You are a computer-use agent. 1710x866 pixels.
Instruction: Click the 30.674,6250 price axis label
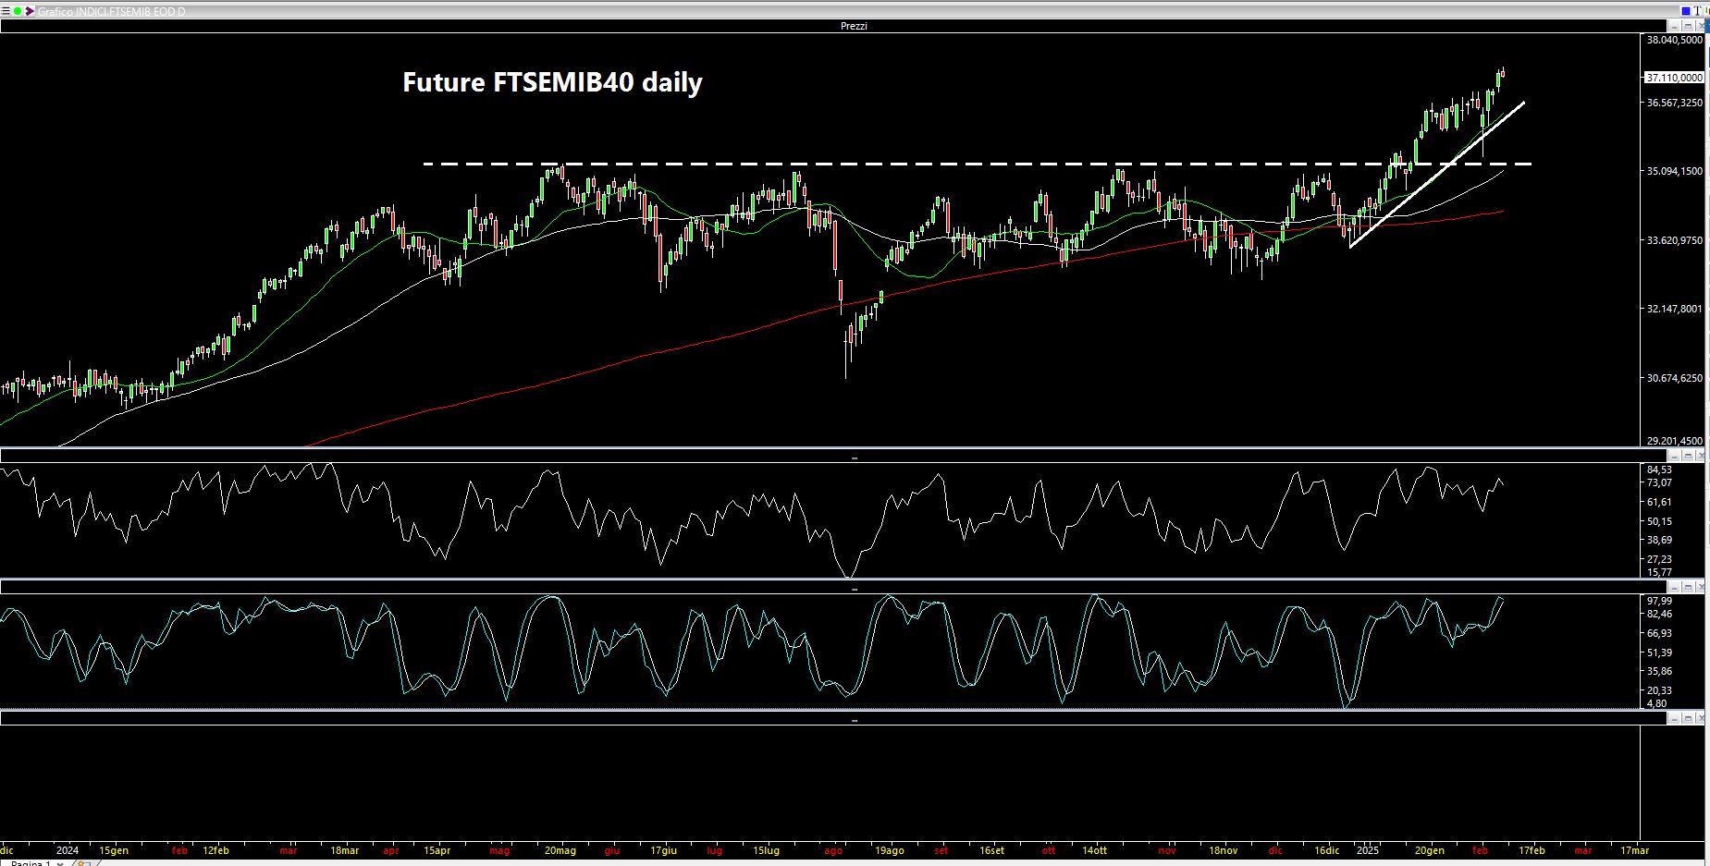[1674, 378]
